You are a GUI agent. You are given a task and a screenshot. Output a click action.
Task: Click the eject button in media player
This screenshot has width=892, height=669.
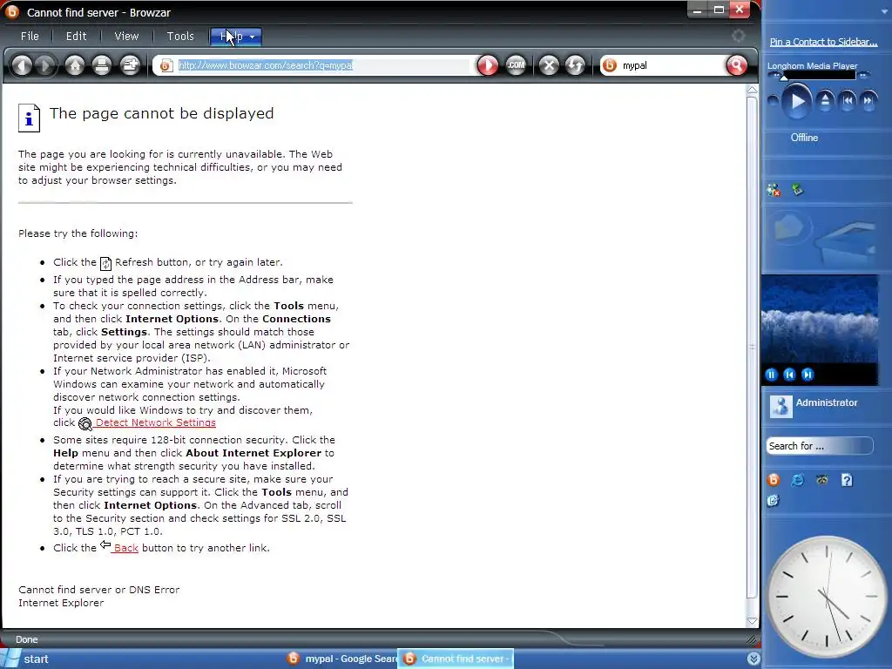pyautogui.click(x=825, y=101)
